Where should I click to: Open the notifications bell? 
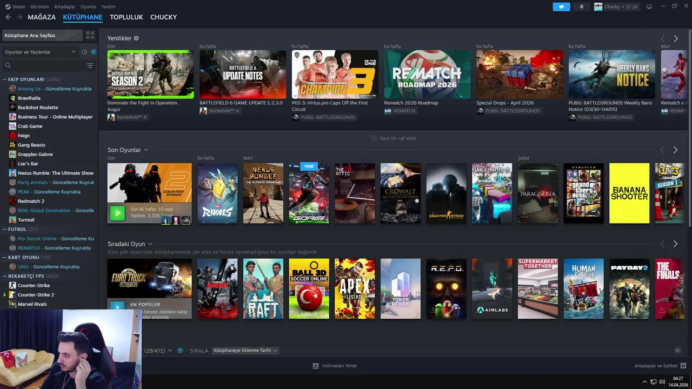click(582, 6)
